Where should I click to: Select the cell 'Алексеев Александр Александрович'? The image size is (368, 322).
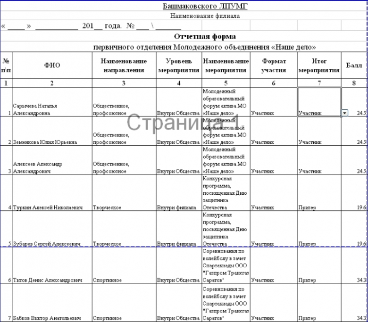52,160
